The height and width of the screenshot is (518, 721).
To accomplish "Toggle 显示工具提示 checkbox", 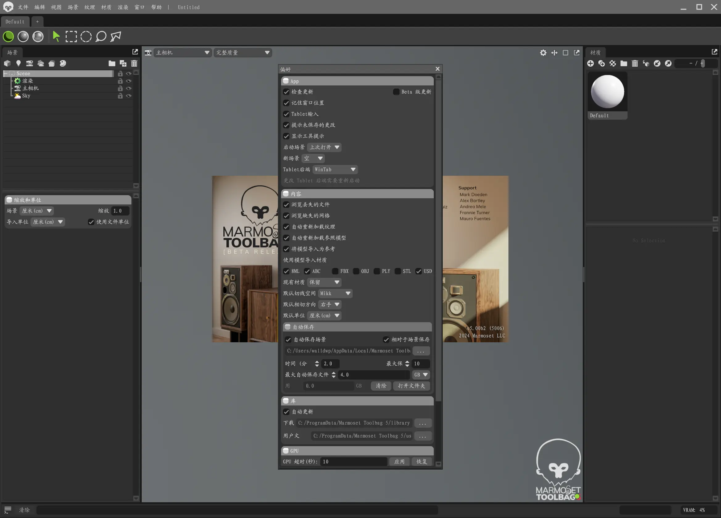I will tap(286, 136).
